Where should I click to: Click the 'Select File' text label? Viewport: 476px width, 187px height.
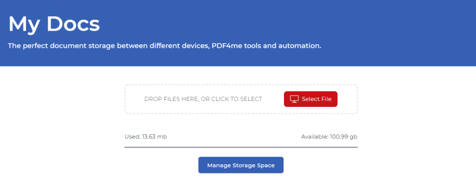point(317,99)
